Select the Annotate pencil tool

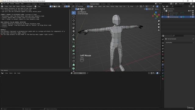coord(74,35)
